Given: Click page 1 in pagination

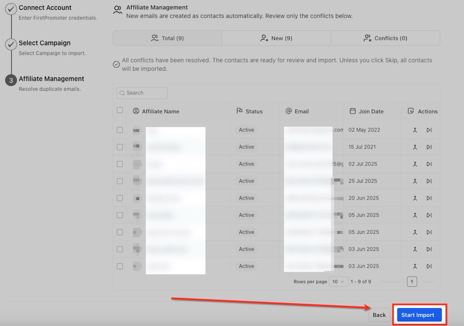Looking at the screenshot, I should pyautogui.click(x=412, y=282).
